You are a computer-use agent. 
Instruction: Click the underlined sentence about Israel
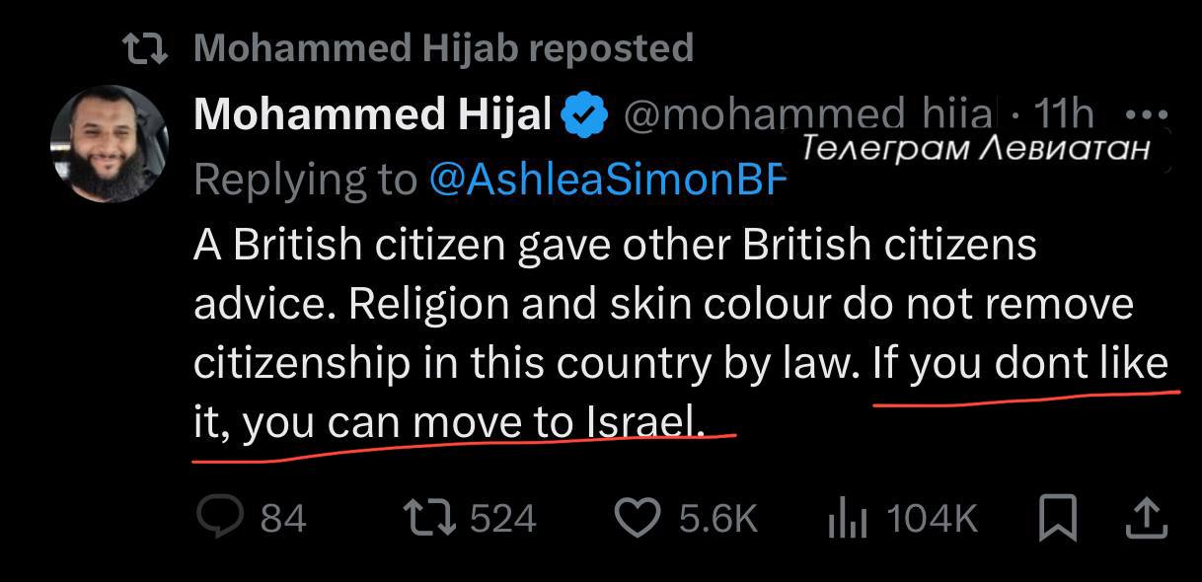click(x=681, y=394)
